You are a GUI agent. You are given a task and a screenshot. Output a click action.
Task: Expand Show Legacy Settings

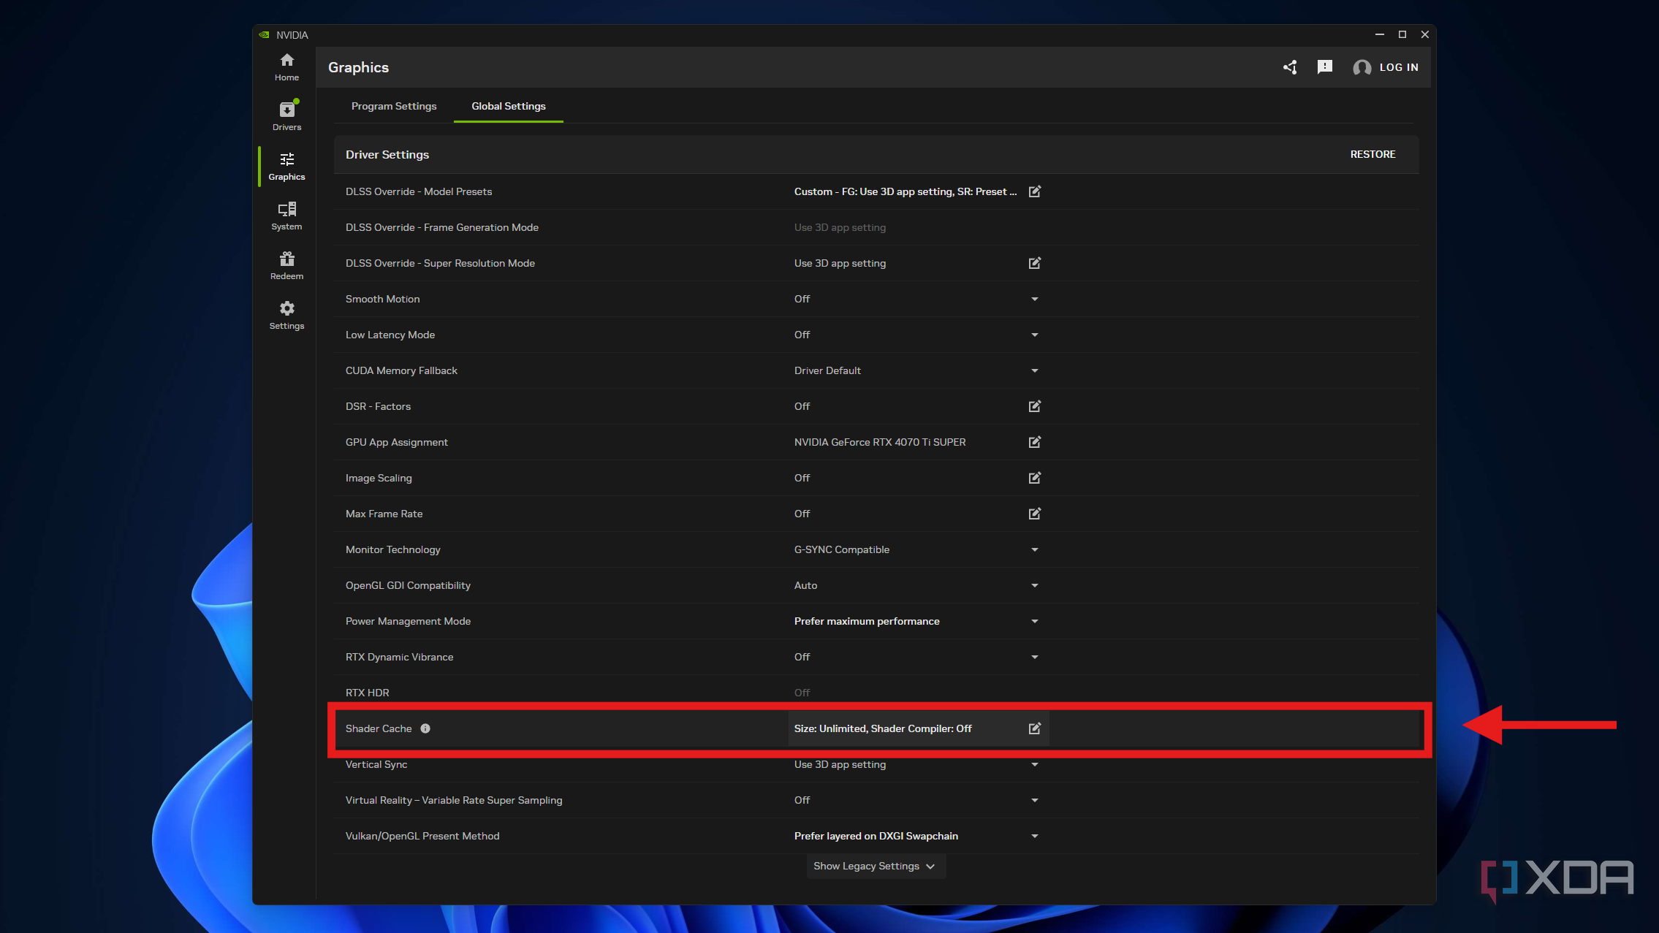click(876, 866)
